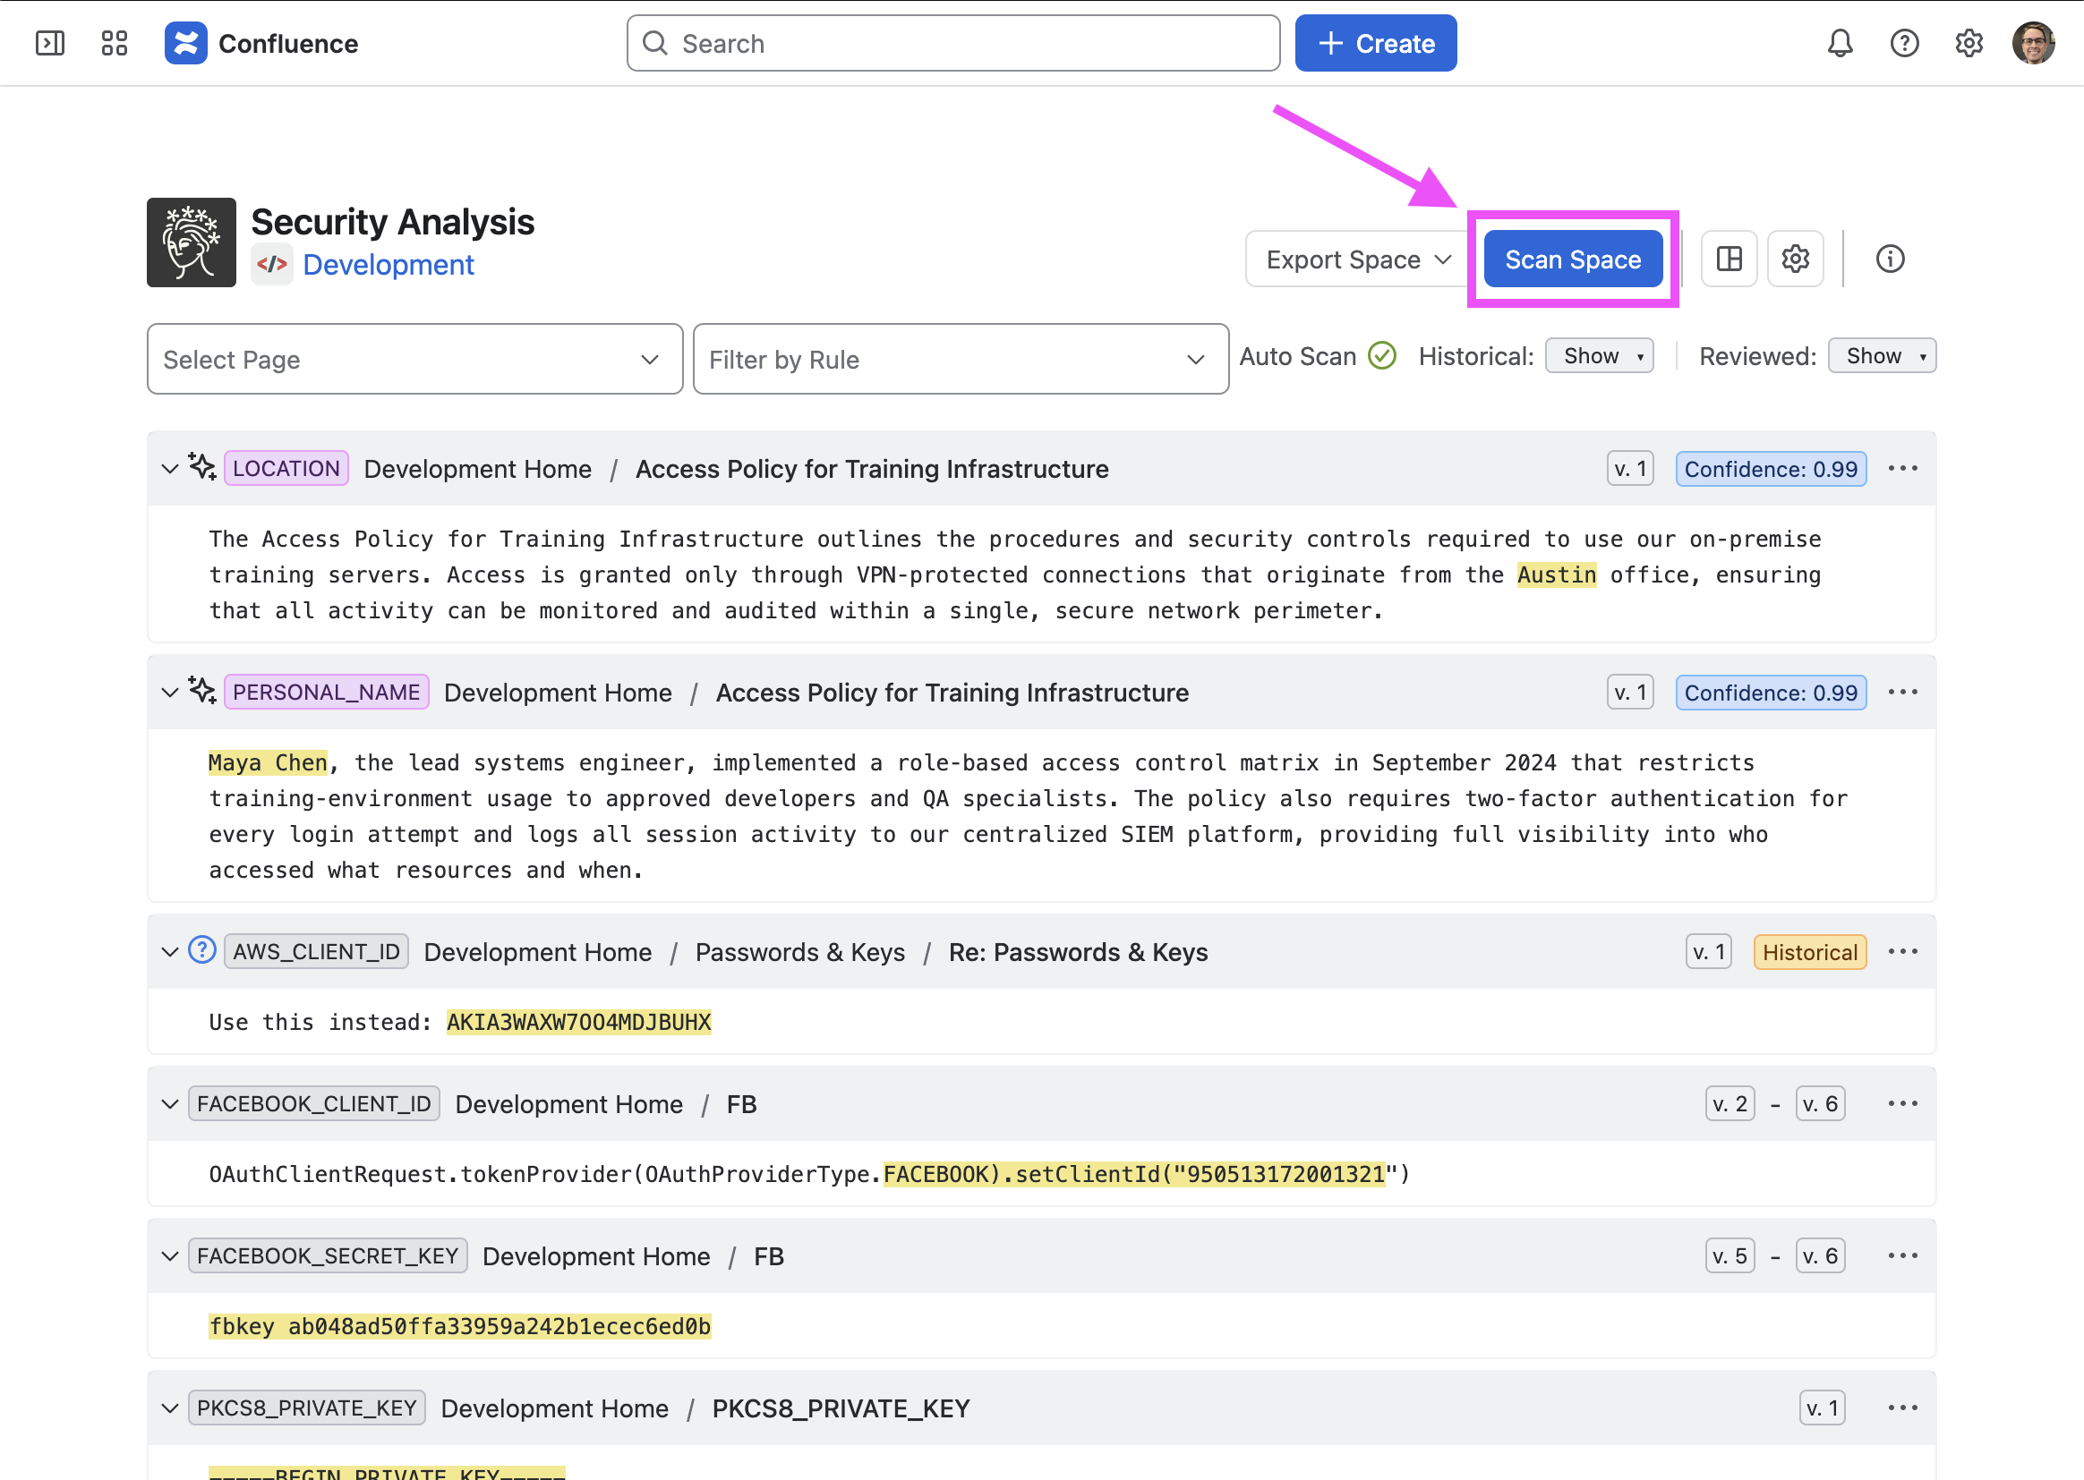This screenshot has height=1480, width=2084.
Task: Open Access Policy page link in PERSONAL_NAME row
Action: (x=952, y=692)
